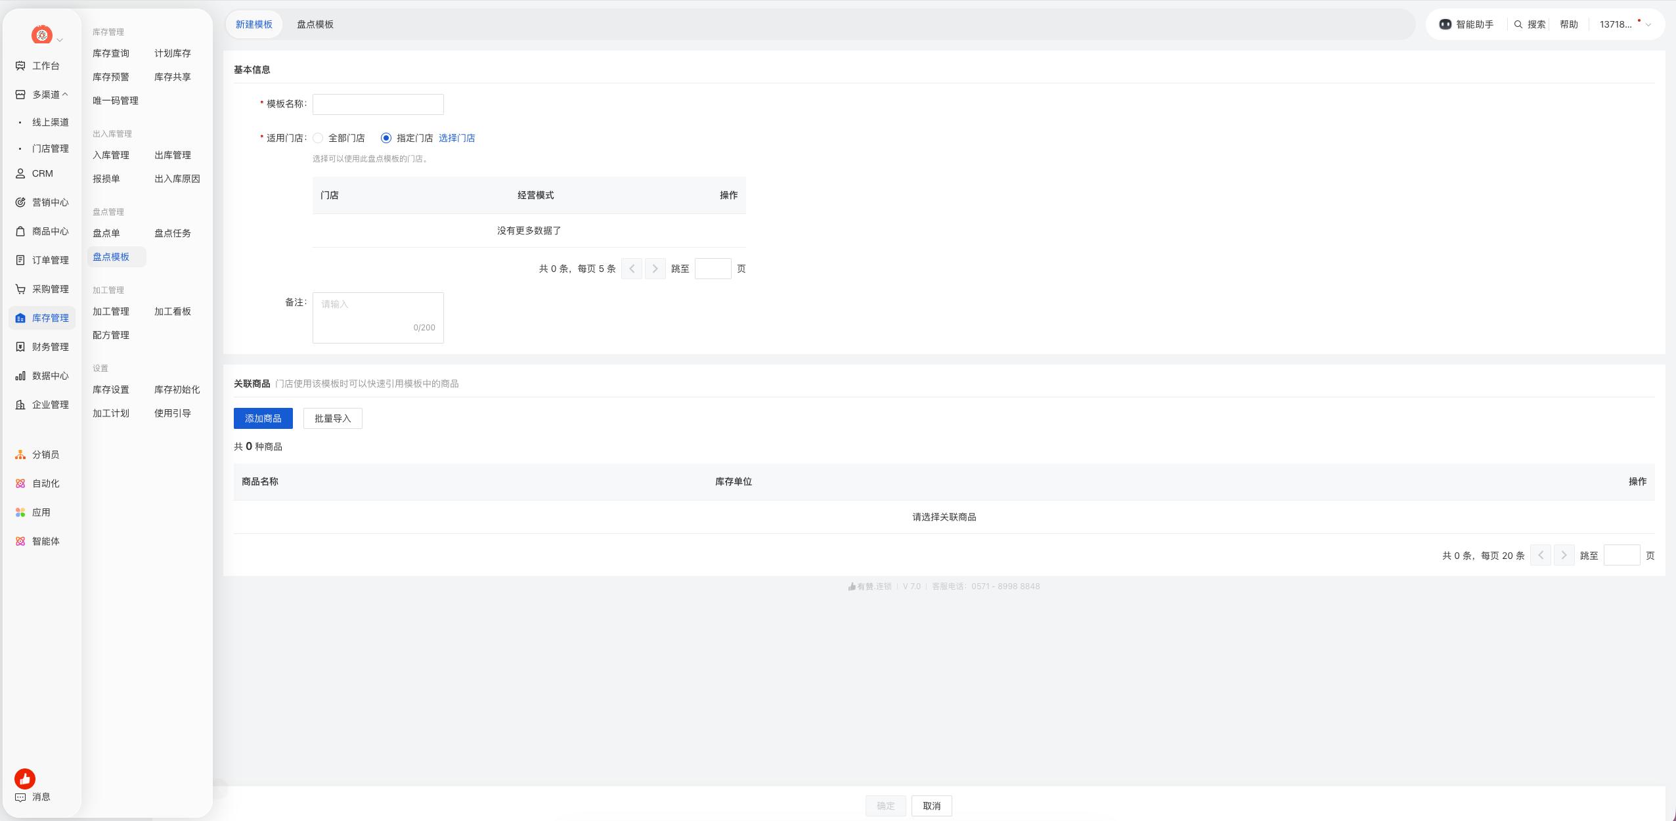Open 商品中心 bag icon
This screenshot has width=1676, height=821.
[20, 231]
